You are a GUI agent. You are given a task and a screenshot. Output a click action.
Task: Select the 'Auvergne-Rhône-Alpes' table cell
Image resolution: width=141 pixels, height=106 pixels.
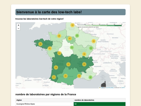[x=44, y=104]
